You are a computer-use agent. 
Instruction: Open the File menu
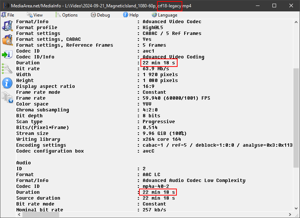8,15
